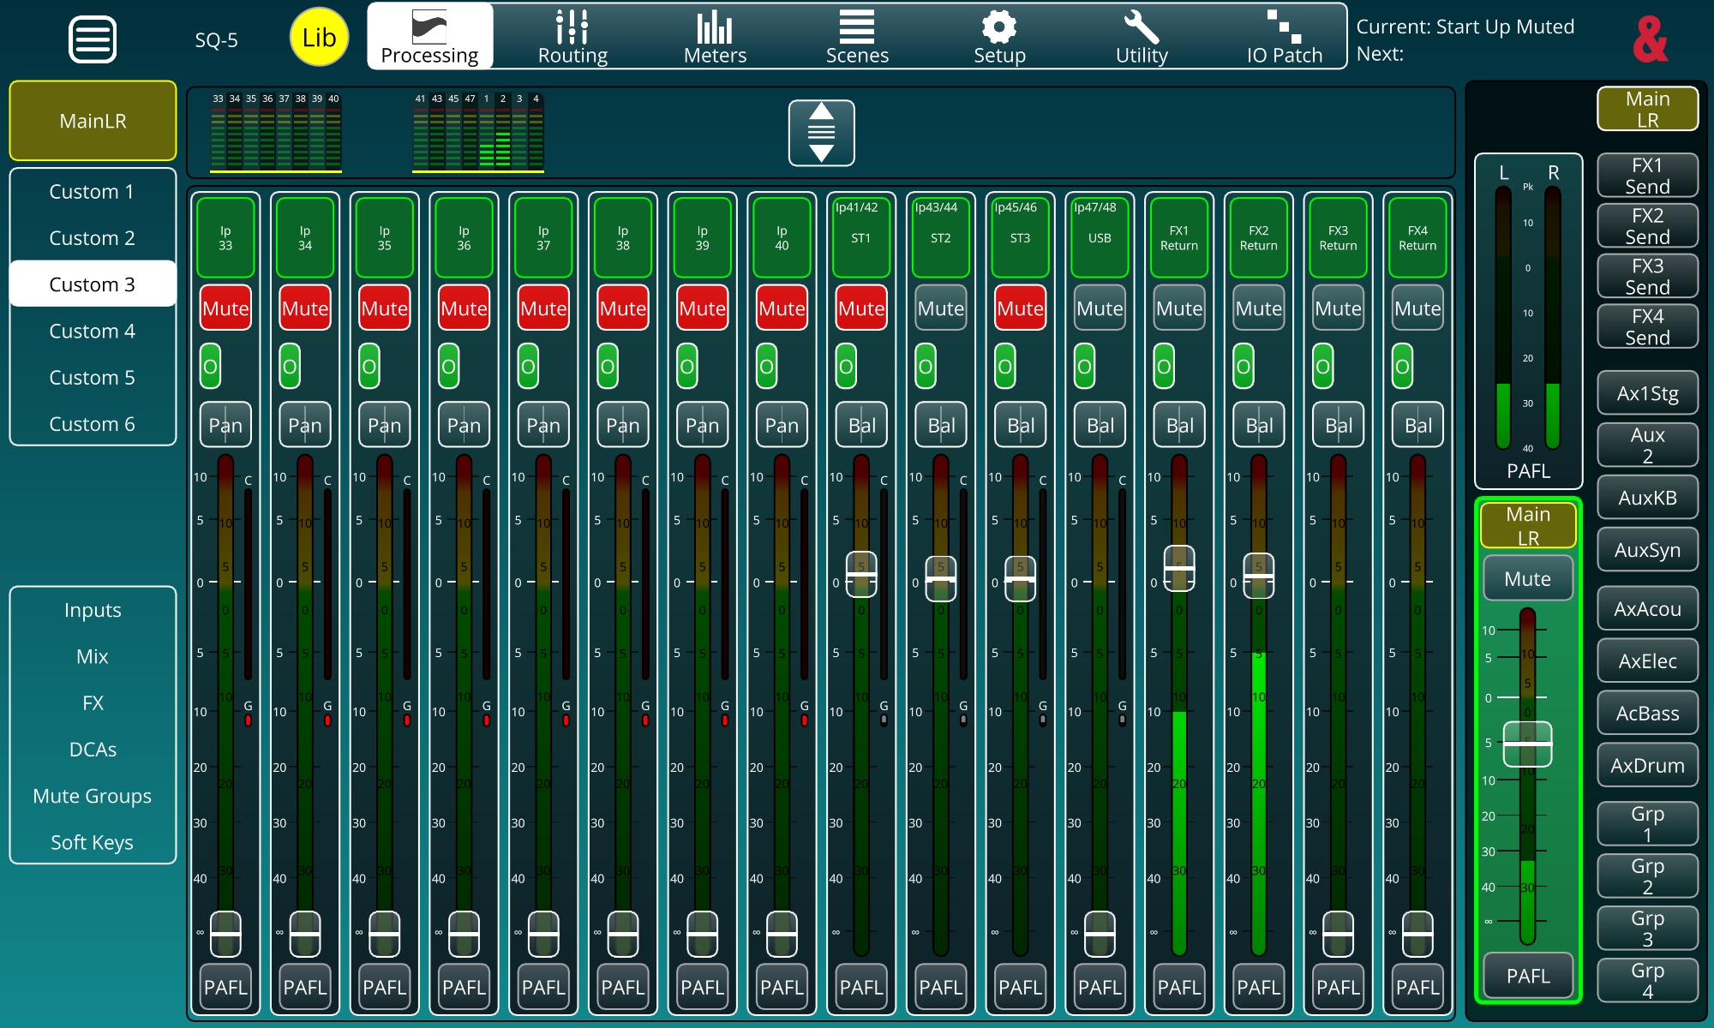
Task: Open the Bal control for USB channel
Action: (1100, 425)
